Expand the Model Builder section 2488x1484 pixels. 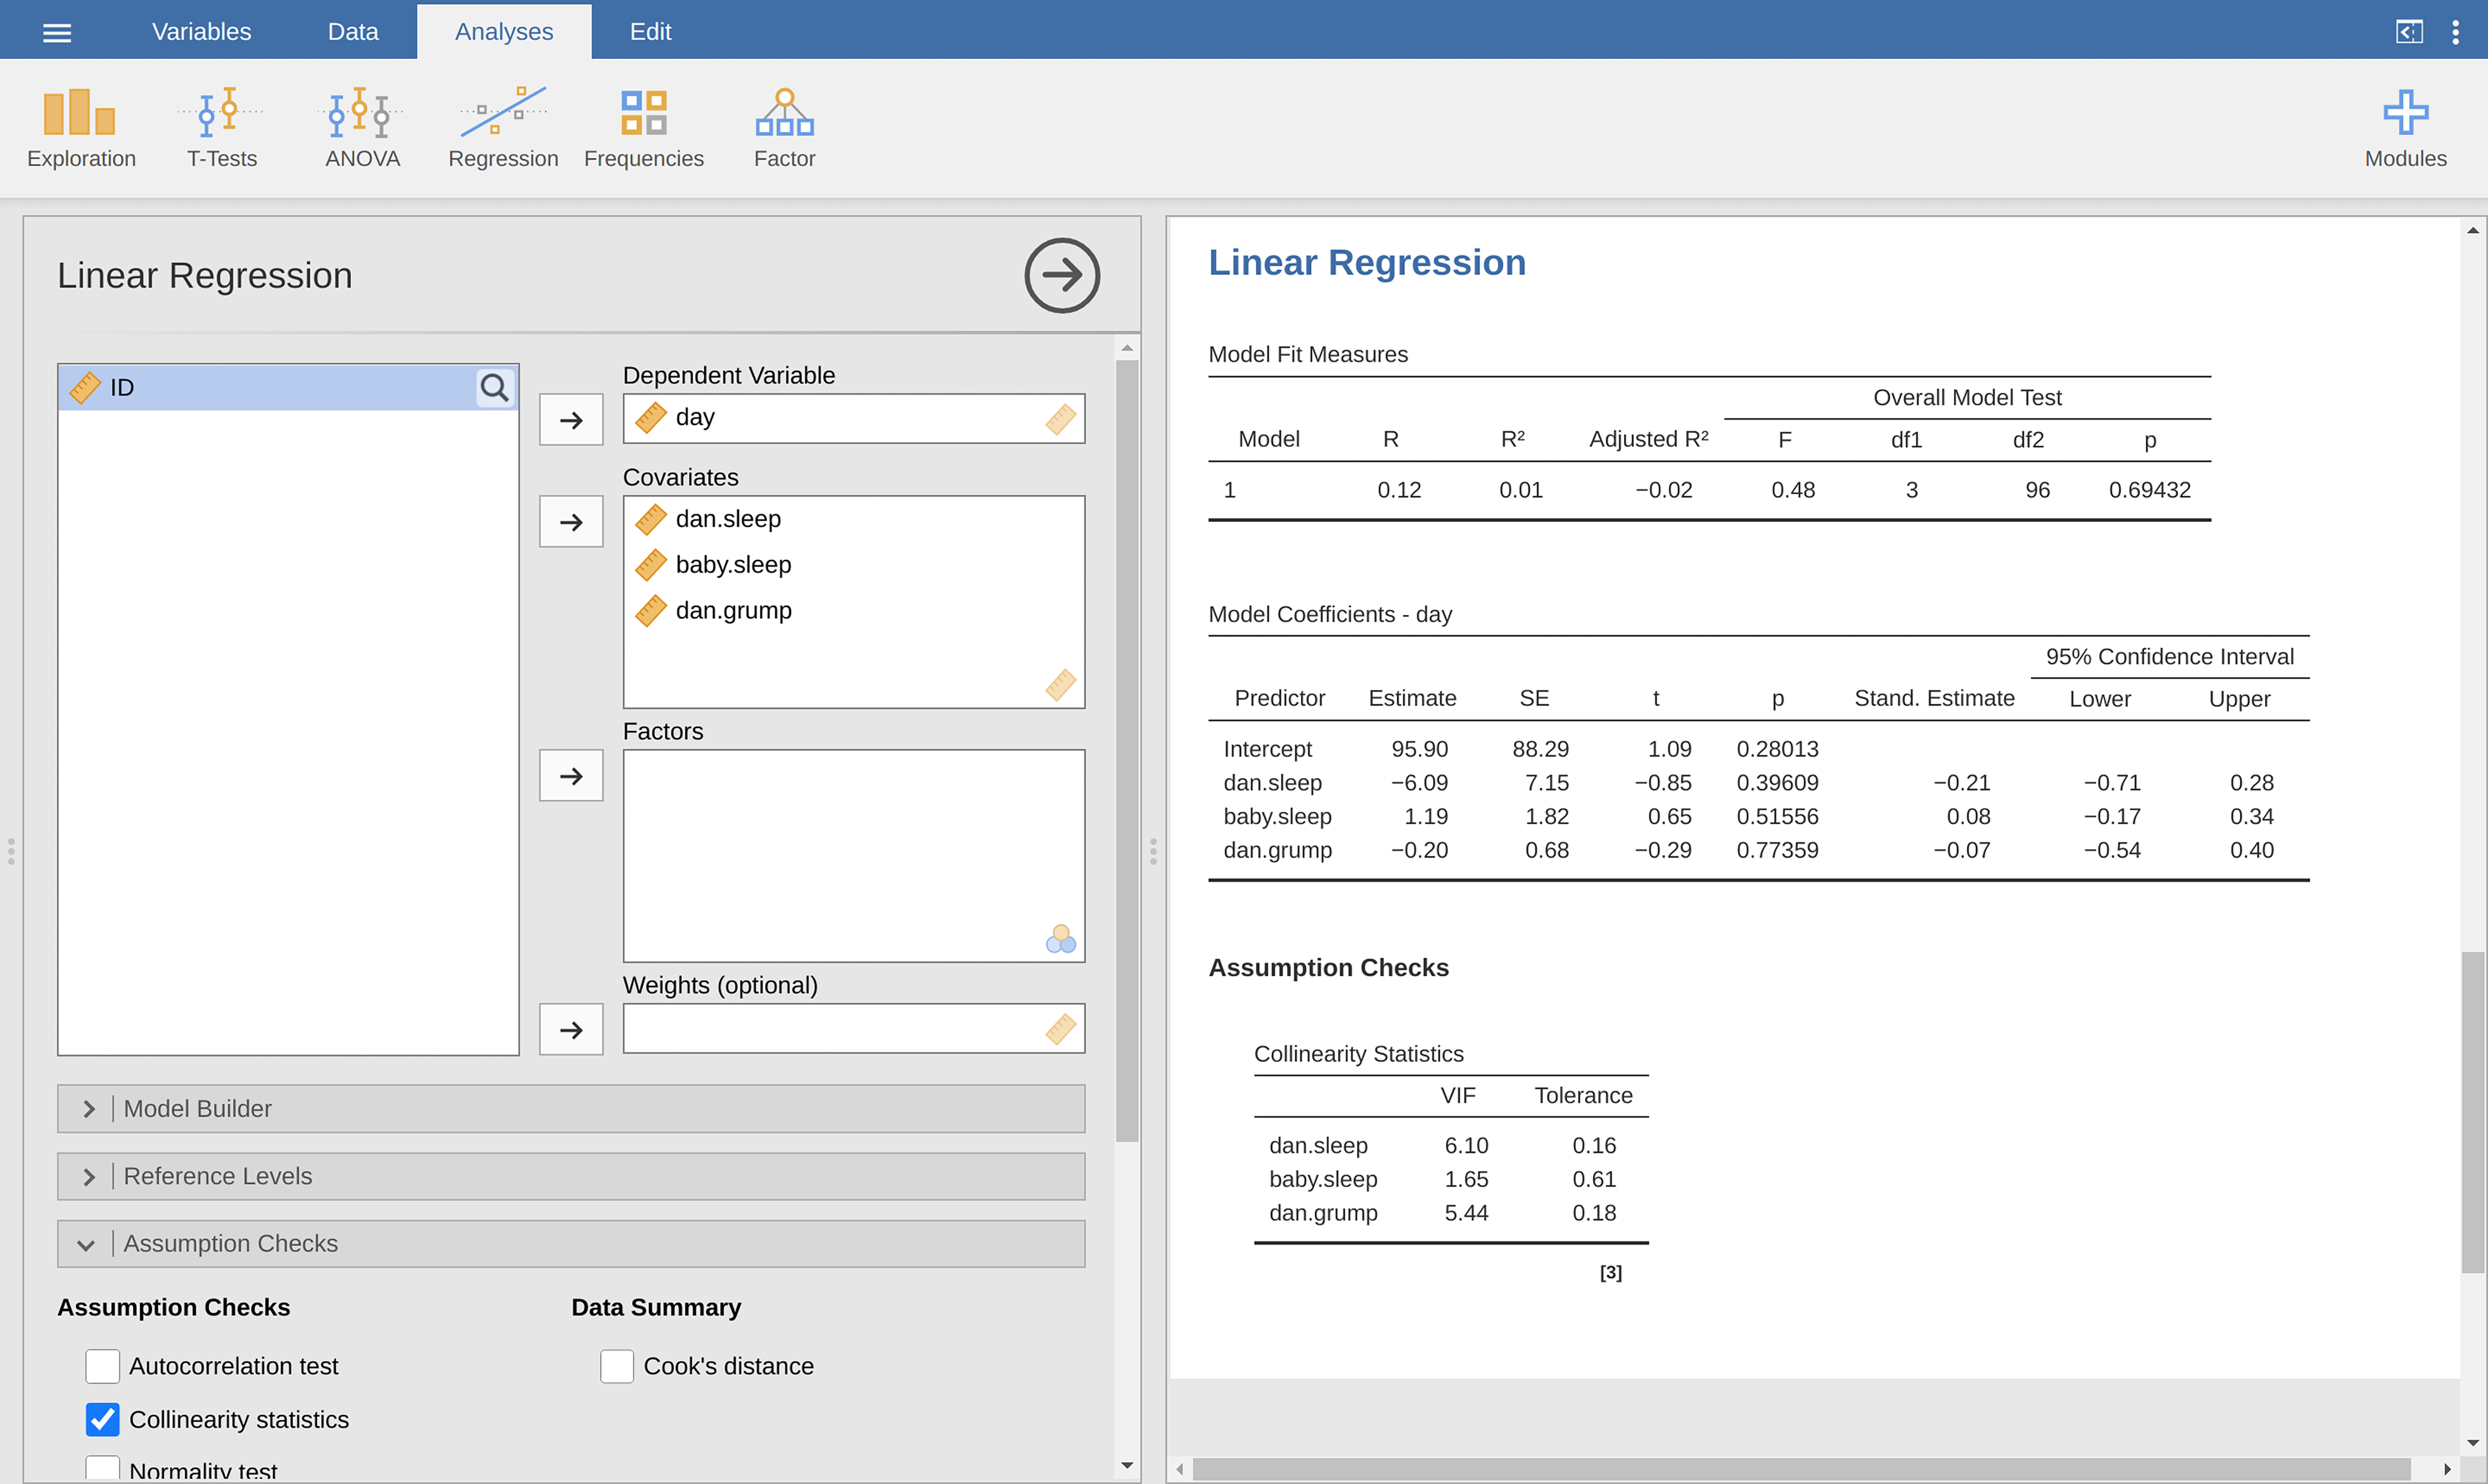[x=571, y=1109]
